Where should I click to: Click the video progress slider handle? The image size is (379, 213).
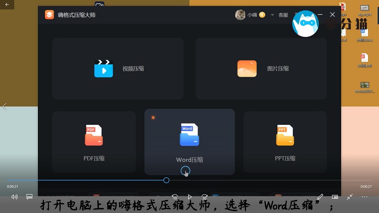coord(166,180)
